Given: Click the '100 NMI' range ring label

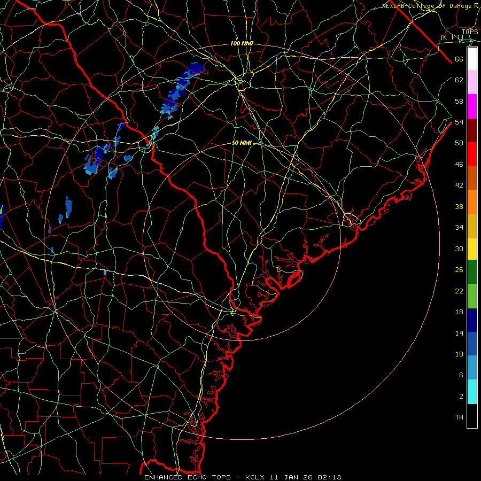Looking at the screenshot, I should click(x=242, y=44).
